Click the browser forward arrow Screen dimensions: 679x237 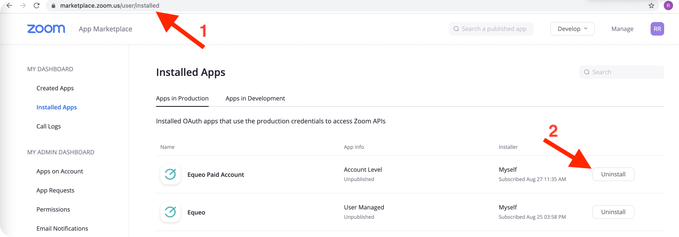pos(23,6)
